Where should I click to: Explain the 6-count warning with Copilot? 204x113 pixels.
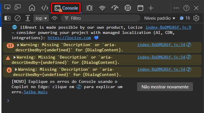tap(189, 69)
